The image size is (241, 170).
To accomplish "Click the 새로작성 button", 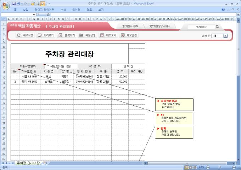I will click(25, 35).
